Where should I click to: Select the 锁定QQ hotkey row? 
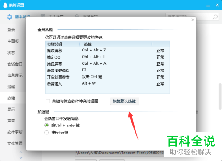107,57
